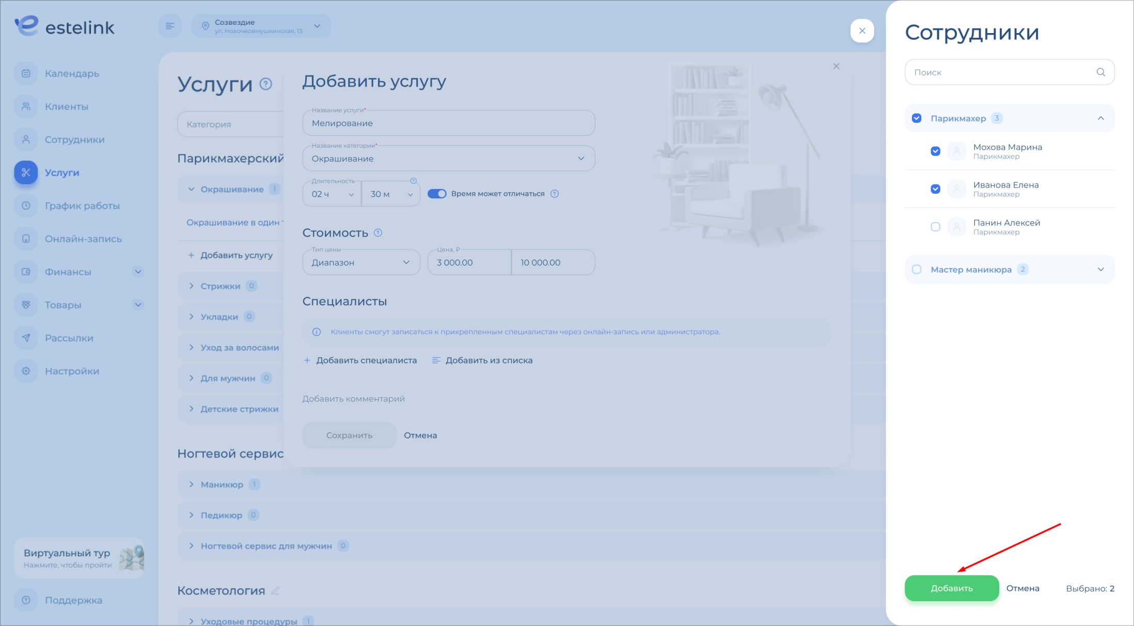Select the Мастер маникюра group checkbox

click(917, 270)
